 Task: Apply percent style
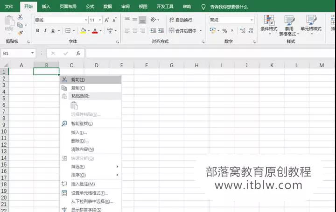click(224, 31)
